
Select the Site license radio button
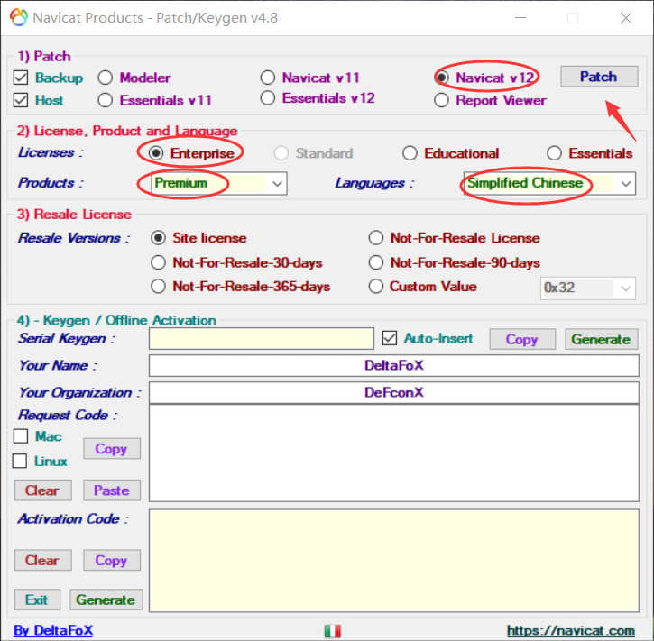[x=158, y=238]
